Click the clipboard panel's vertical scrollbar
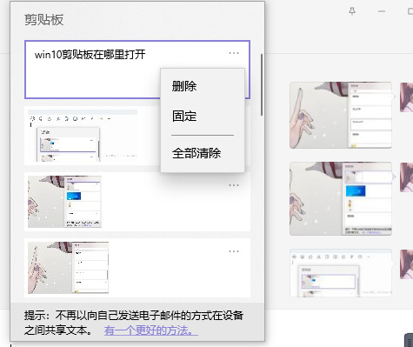The height and width of the screenshot is (347, 413). [262, 84]
